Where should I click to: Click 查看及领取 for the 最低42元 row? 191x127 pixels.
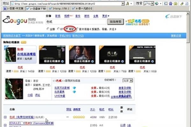125,88
